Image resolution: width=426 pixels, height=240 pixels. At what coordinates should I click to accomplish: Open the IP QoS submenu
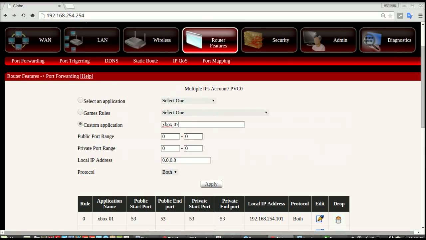[180, 61]
